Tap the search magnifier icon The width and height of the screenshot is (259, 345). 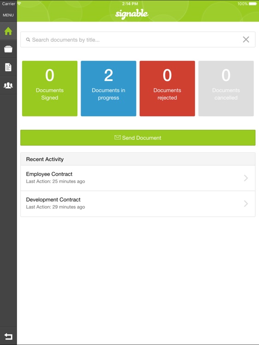pyautogui.click(x=28, y=40)
